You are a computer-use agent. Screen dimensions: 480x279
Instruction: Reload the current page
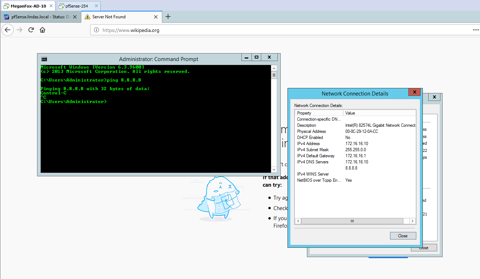pyautogui.click(x=31, y=30)
